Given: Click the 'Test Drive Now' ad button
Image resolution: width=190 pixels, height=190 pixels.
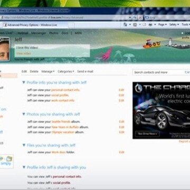Looking at the screenshot, I should tap(147, 134).
